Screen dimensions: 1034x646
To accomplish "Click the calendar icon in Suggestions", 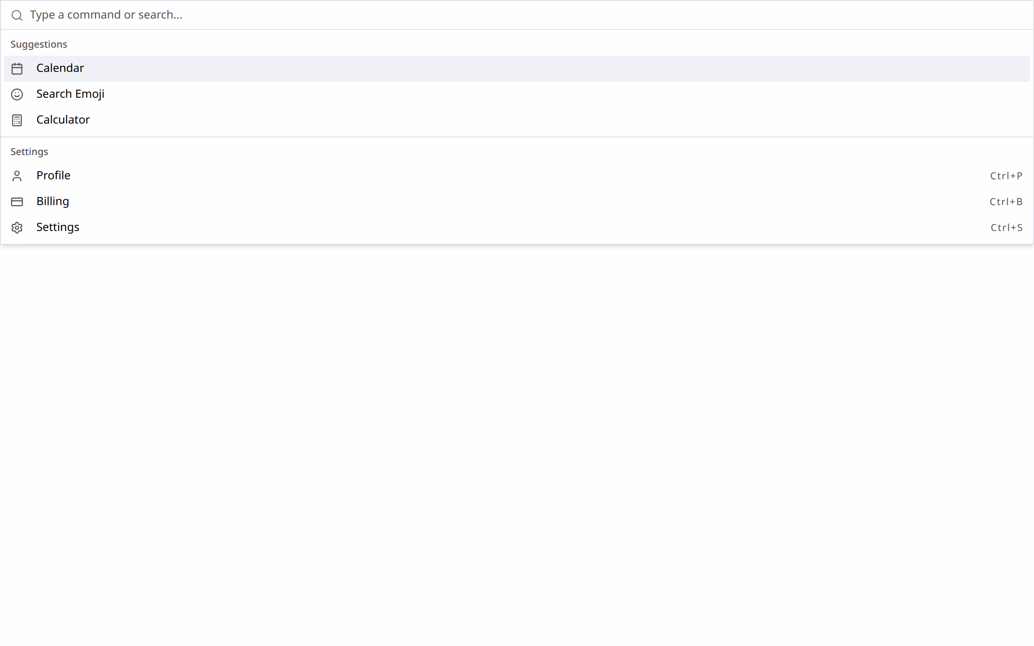I will click(x=17, y=69).
